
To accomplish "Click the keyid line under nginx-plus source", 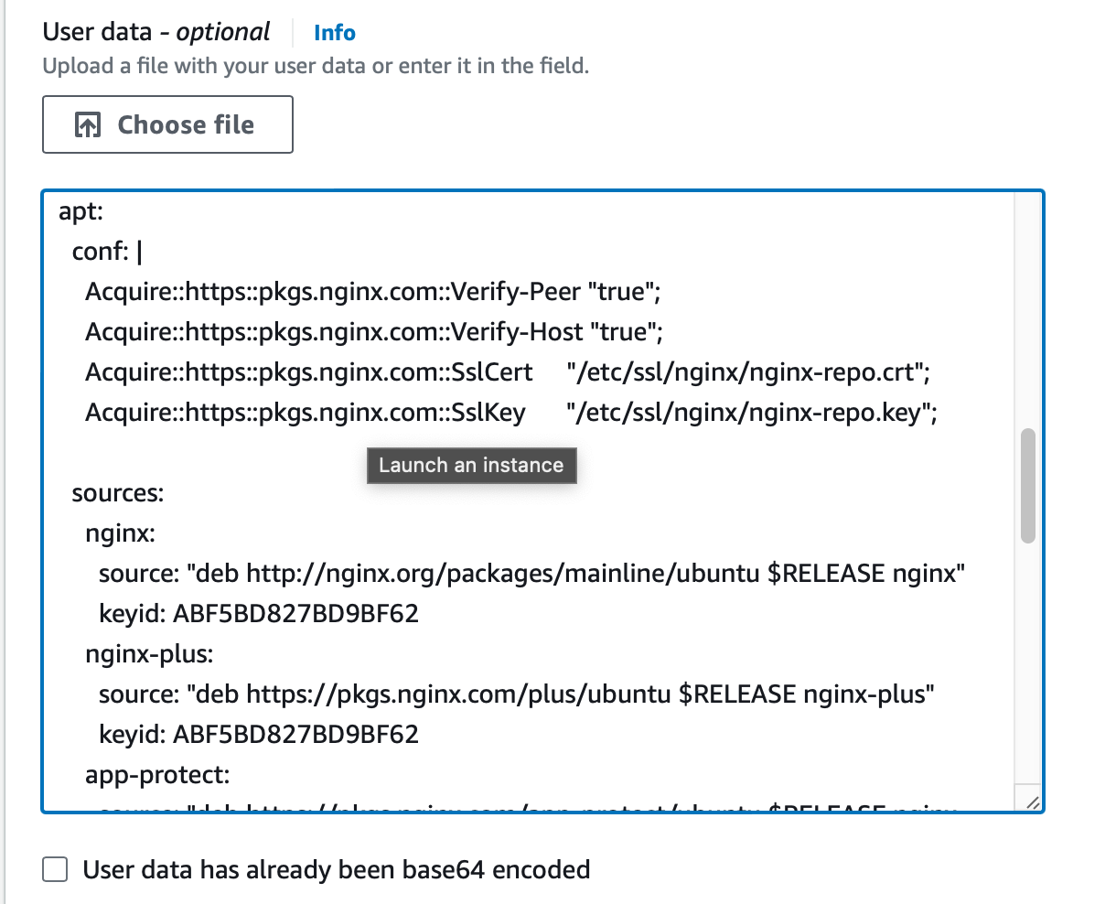I will pyautogui.click(x=259, y=735).
